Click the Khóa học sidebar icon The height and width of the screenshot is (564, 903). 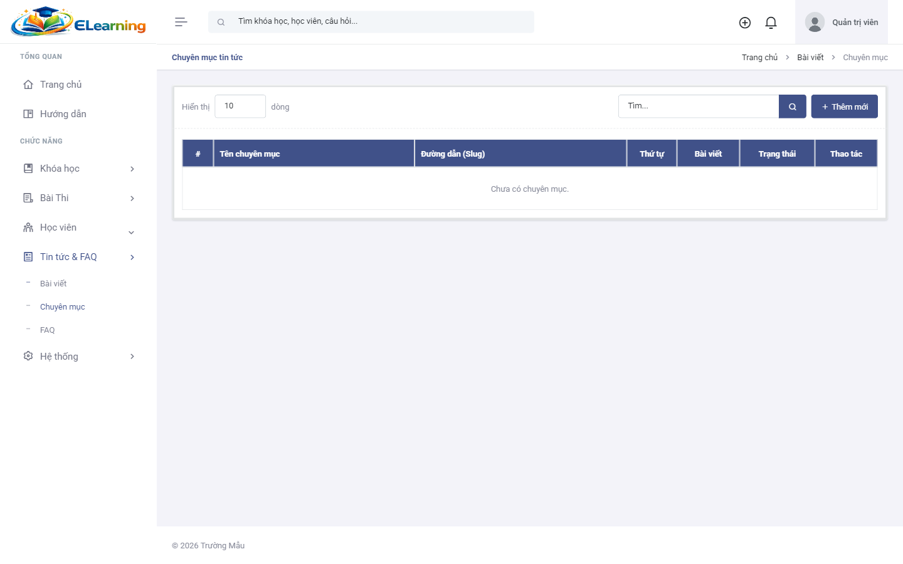[28, 169]
